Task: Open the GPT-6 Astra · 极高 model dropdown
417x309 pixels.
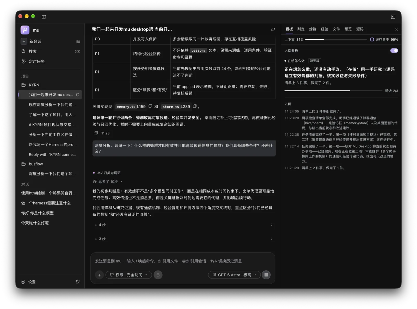Action: (x=234, y=275)
